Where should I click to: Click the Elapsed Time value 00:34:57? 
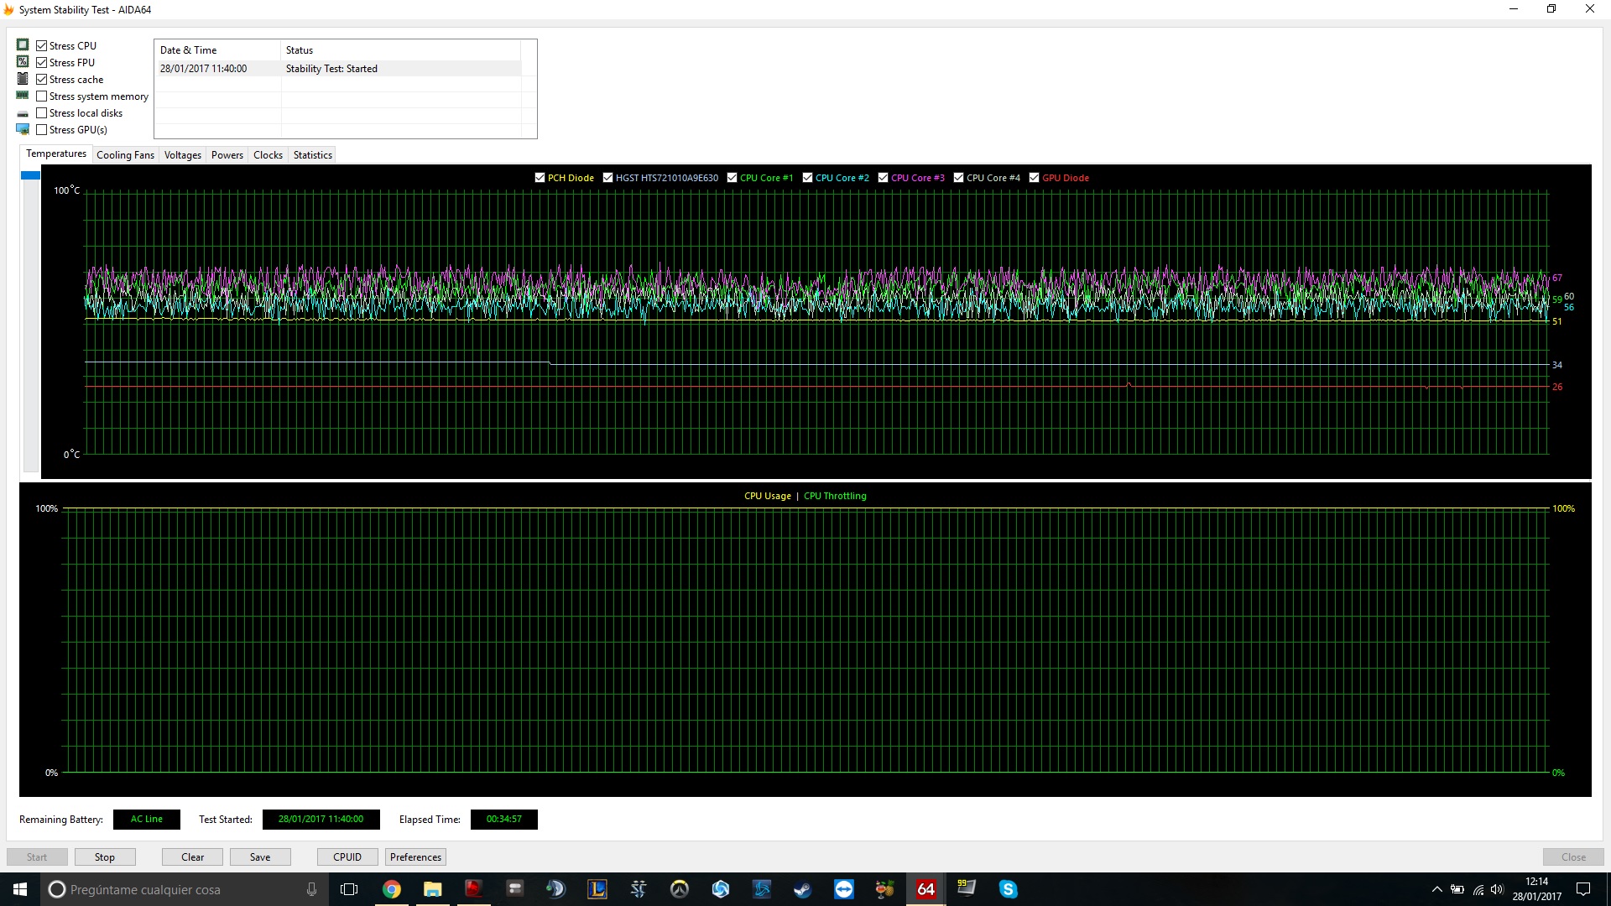coord(504,819)
